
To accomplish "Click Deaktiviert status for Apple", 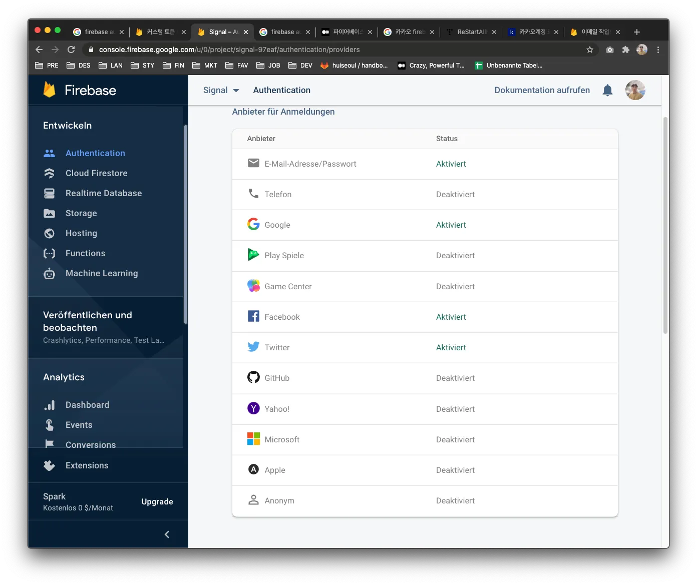I will 455,470.
